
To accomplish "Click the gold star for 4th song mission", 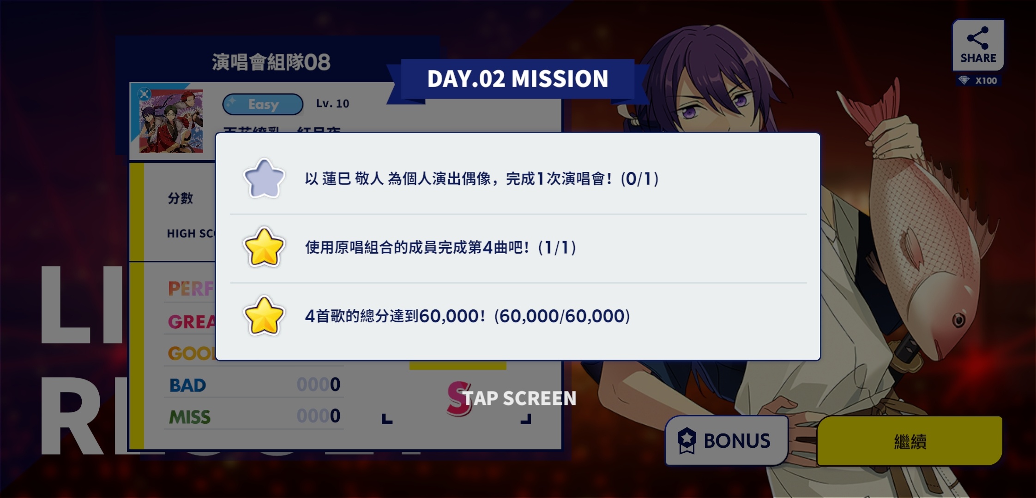I will pos(264,248).
